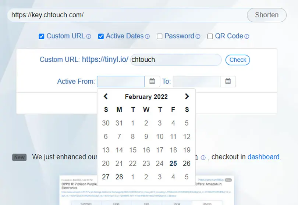The width and height of the screenshot is (298, 205).
Task: Pick February 28 in the calendar
Action: 119,177
